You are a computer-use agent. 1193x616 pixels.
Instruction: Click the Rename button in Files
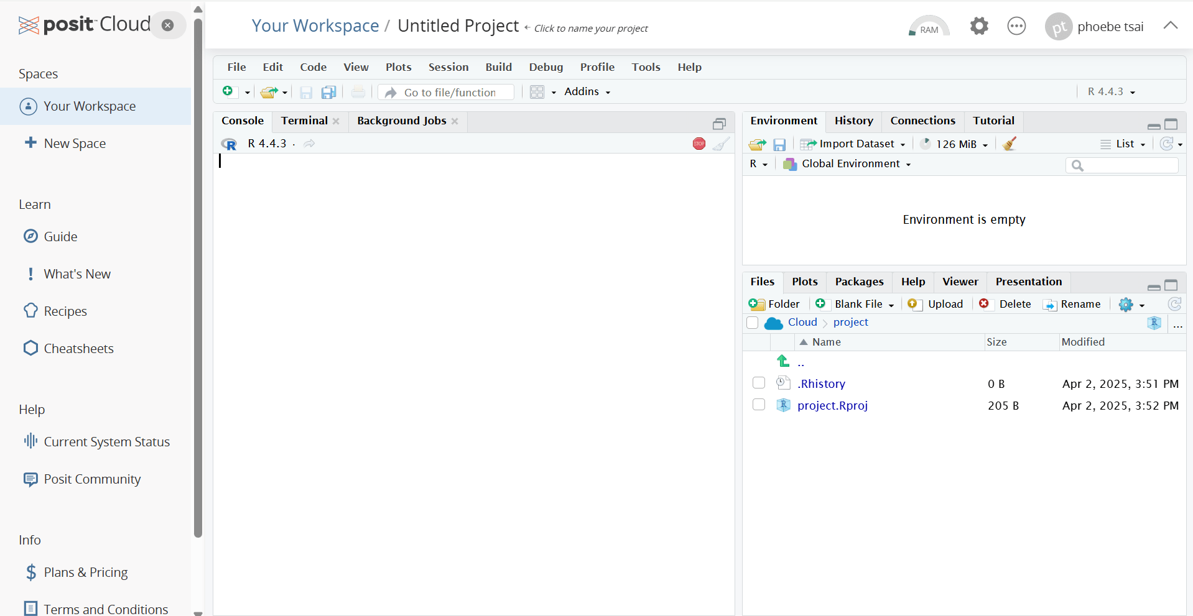click(1072, 304)
